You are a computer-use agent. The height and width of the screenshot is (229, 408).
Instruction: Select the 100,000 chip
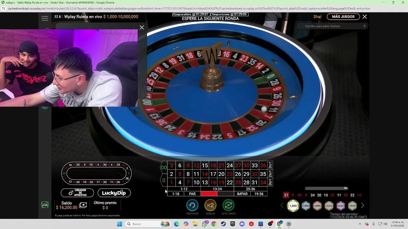[353, 206]
